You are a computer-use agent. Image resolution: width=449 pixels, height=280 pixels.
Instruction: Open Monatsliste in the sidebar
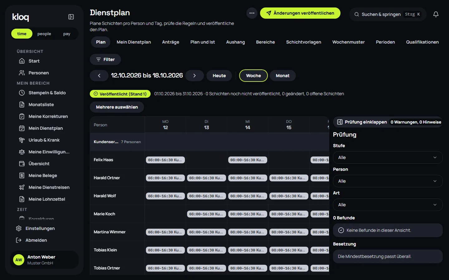44,105
